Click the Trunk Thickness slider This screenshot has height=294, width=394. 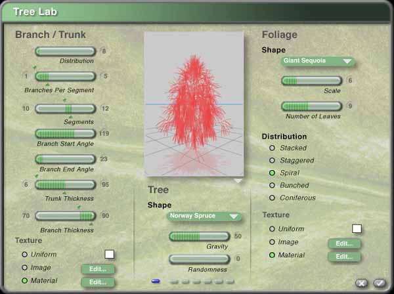tap(65, 185)
